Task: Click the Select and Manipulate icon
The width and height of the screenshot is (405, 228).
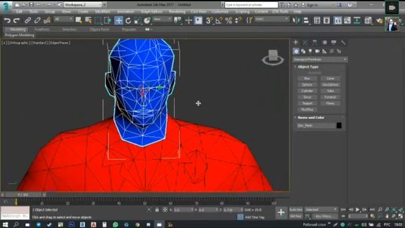Action: coord(189,20)
